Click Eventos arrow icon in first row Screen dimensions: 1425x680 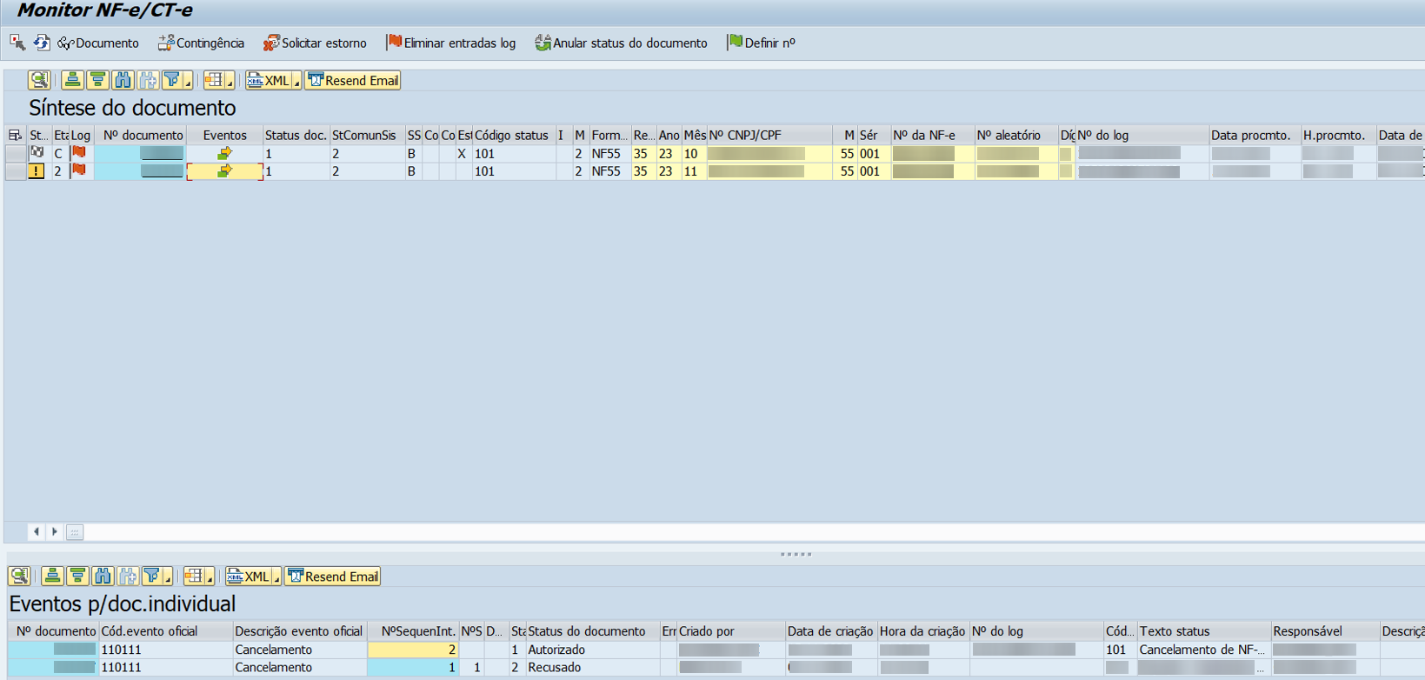click(224, 153)
